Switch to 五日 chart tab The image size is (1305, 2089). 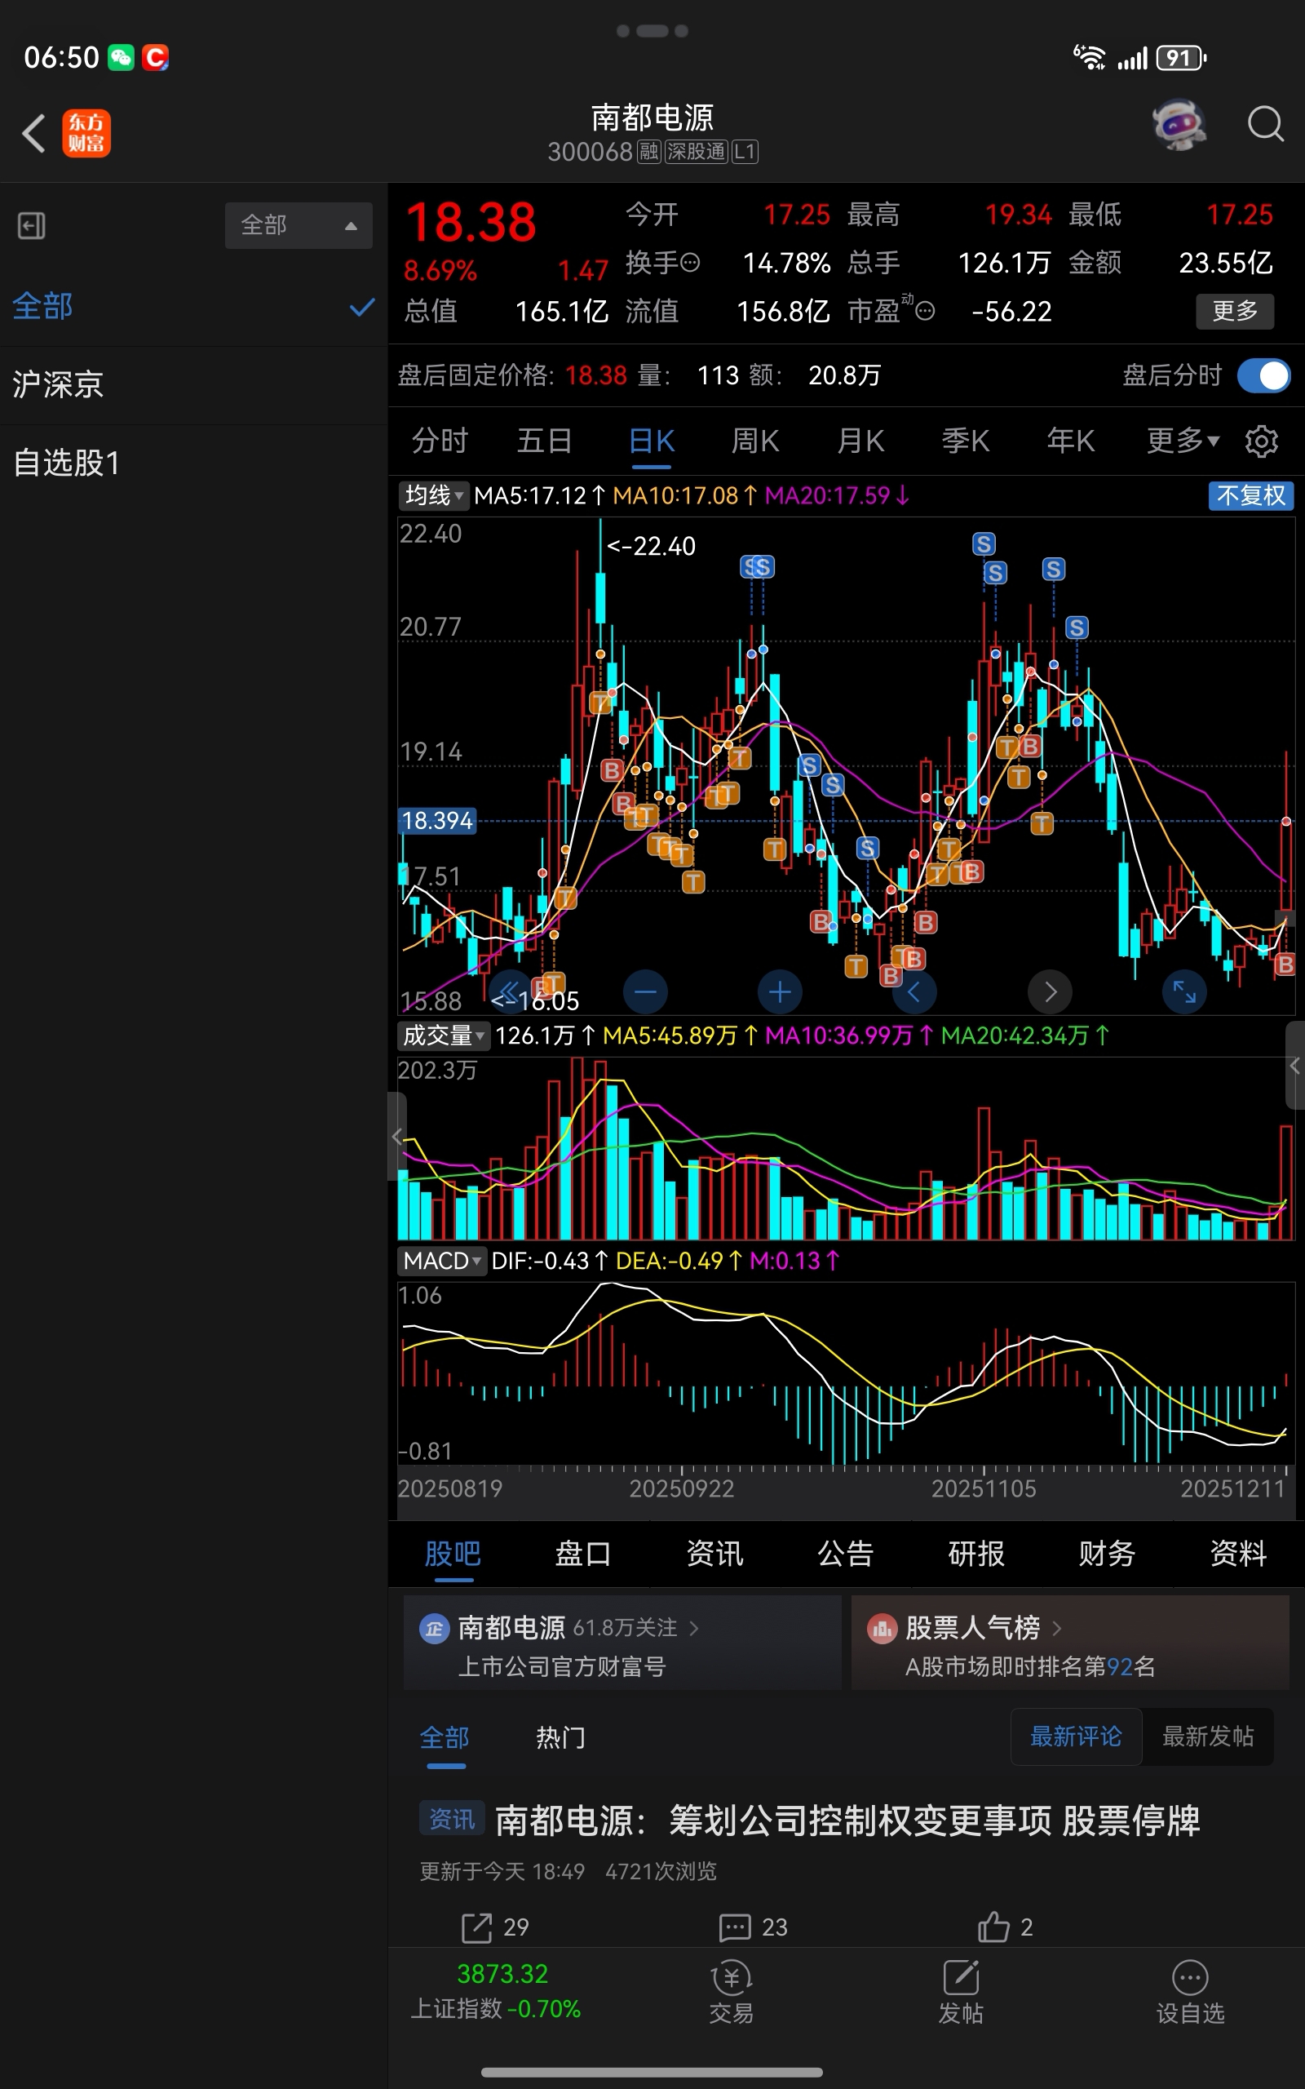[x=545, y=441]
